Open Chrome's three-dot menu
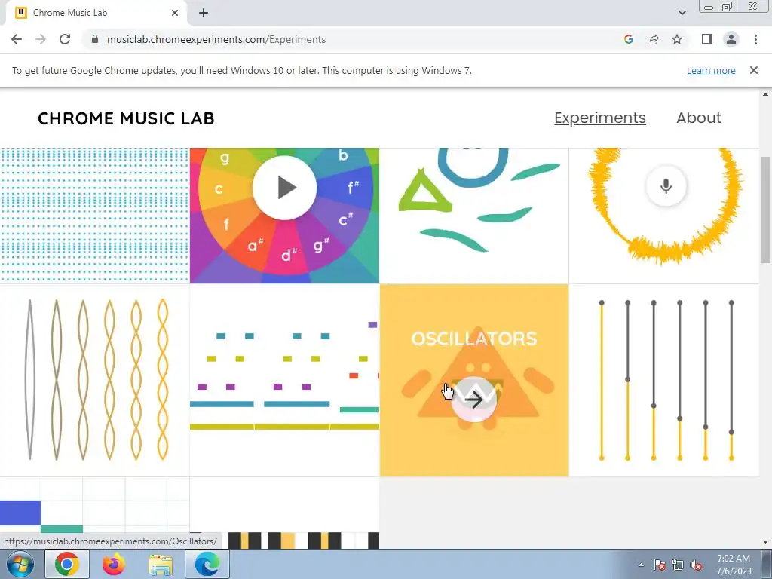 (755, 39)
